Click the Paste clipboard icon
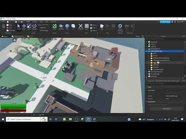Viewport: 186px width, 139px height. [x=3, y=26]
